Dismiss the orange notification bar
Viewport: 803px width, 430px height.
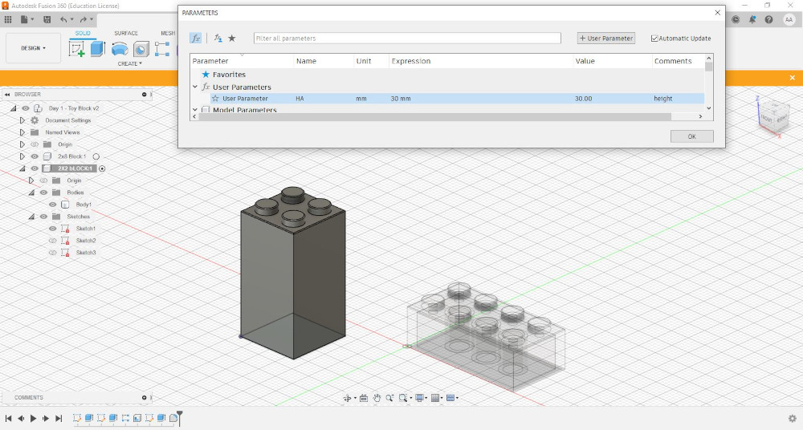[793, 78]
